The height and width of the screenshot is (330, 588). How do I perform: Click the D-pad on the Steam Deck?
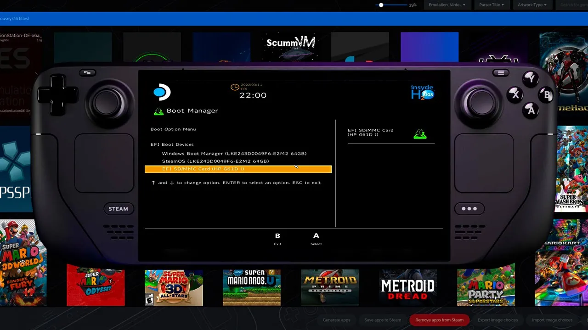click(57, 95)
